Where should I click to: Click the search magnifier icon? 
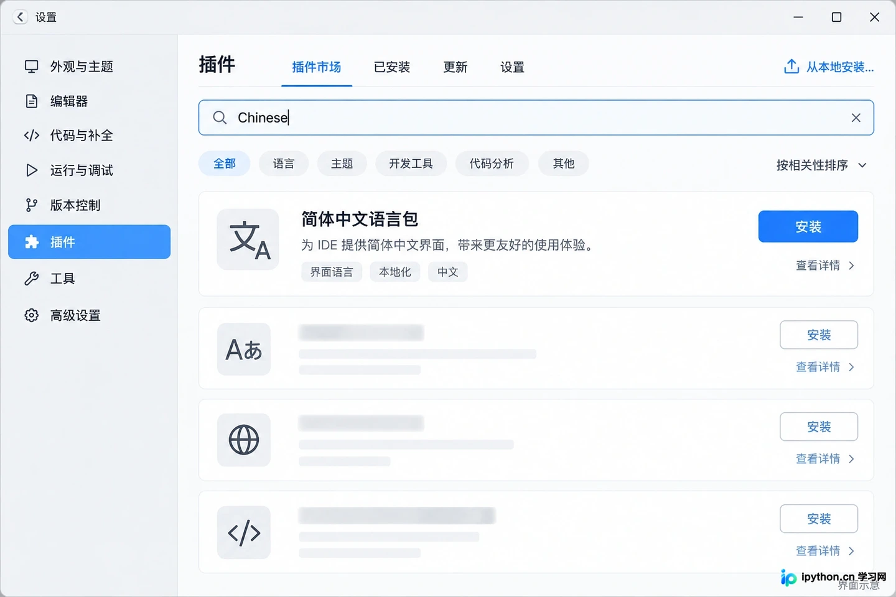point(220,118)
